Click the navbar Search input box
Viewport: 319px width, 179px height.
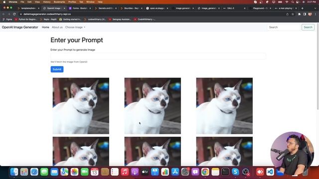click(284, 27)
